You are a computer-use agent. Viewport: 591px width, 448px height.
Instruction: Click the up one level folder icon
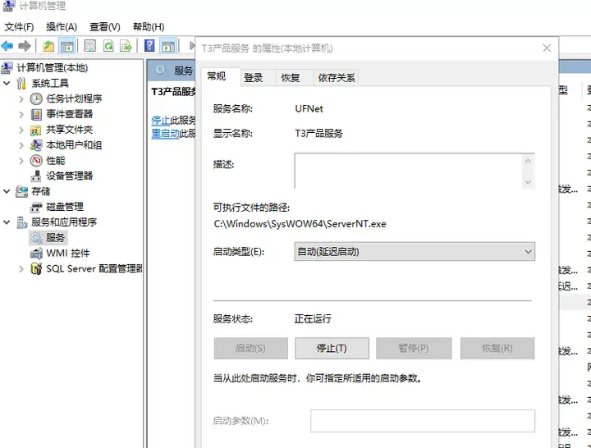[x=48, y=46]
